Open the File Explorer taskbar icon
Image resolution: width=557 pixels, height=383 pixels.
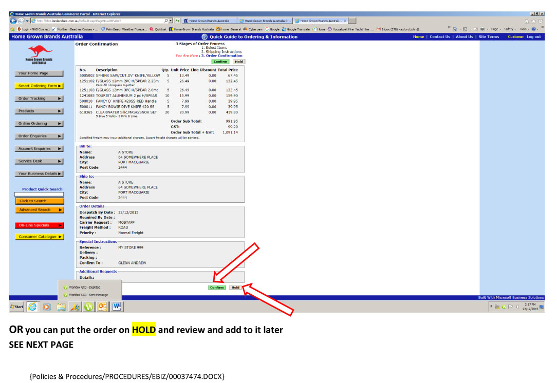coord(61,307)
